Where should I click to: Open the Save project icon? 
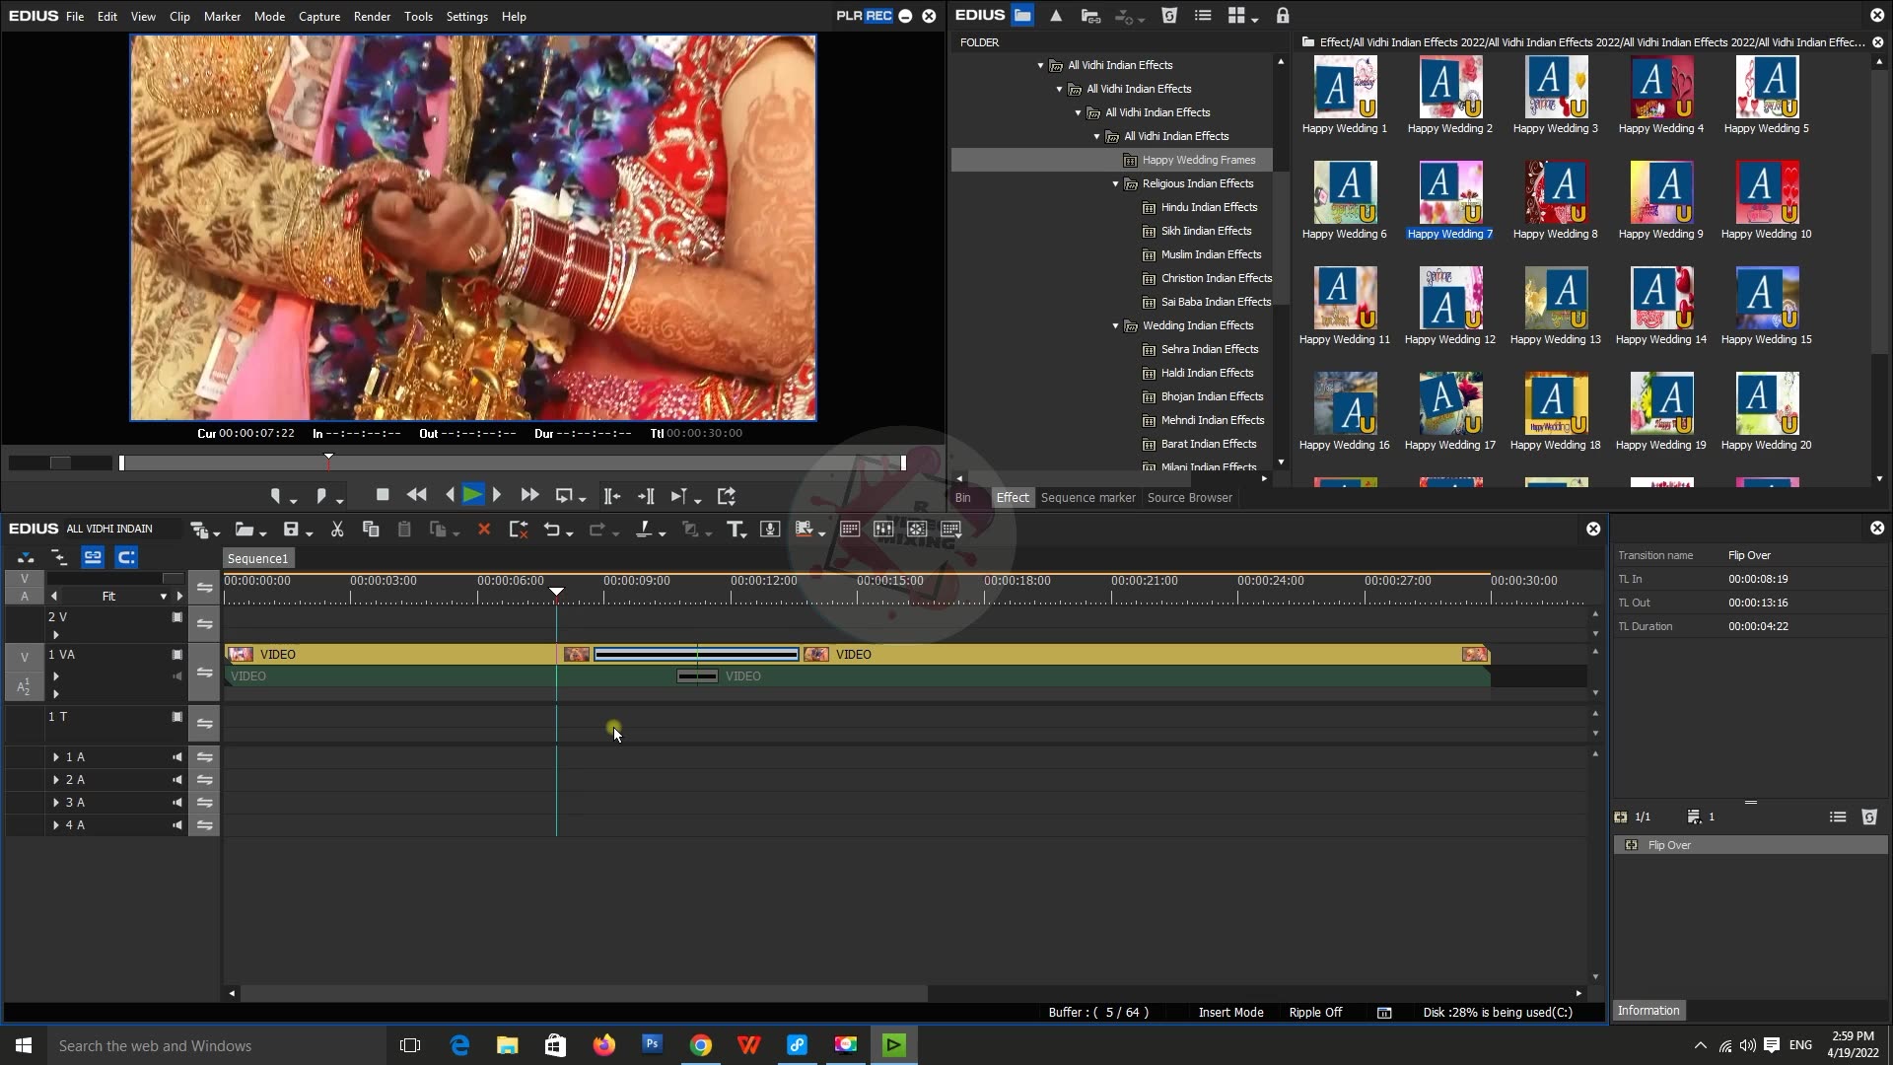point(292,530)
